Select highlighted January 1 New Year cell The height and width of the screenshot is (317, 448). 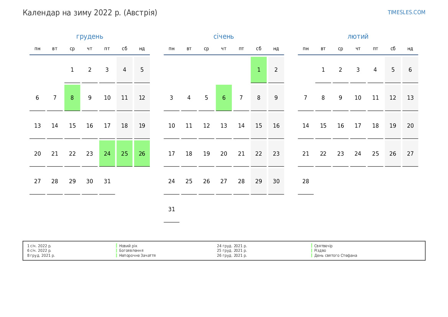click(x=259, y=70)
